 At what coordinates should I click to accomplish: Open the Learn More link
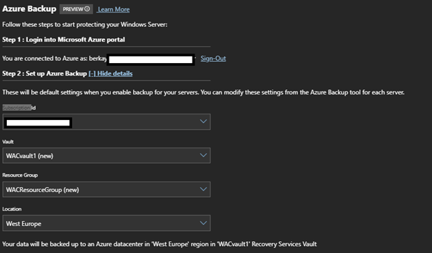[x=114, y=10]
